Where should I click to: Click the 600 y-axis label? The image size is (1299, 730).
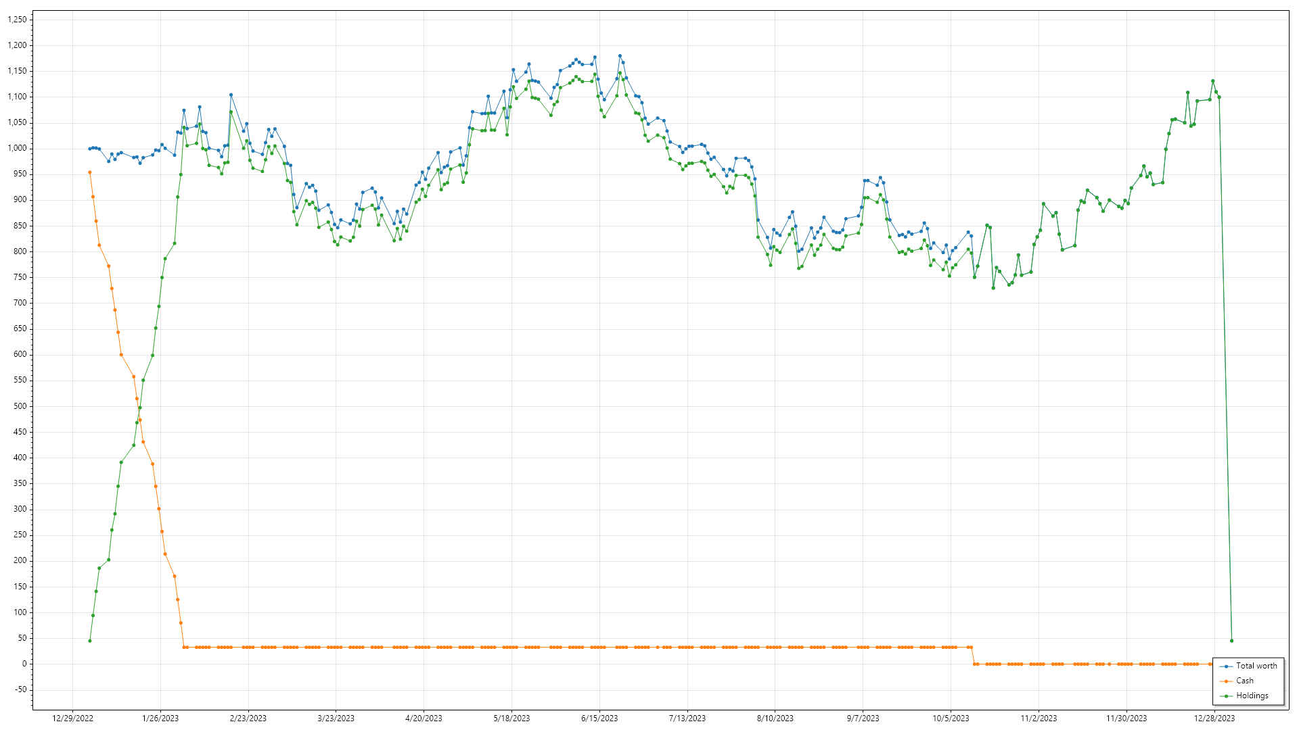tap(20, 355)
